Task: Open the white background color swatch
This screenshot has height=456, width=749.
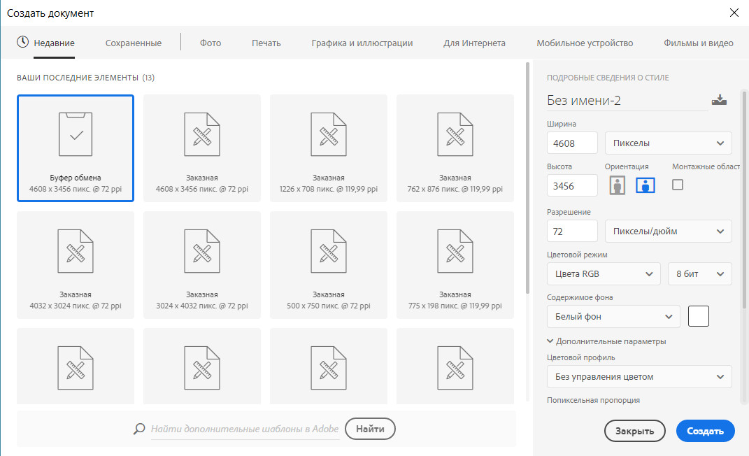Action: (x=698, y=316)
